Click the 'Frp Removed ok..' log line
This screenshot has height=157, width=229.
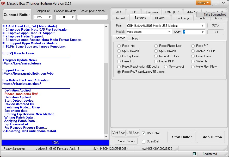(17, 124)
